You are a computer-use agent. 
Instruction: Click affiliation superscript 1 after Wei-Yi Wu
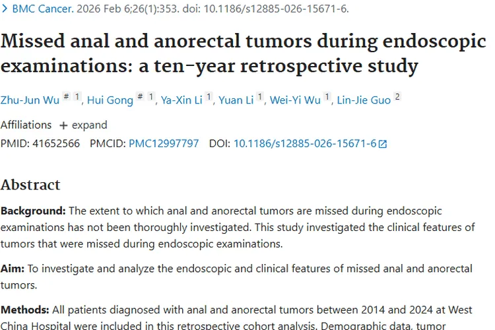point(327,98)
